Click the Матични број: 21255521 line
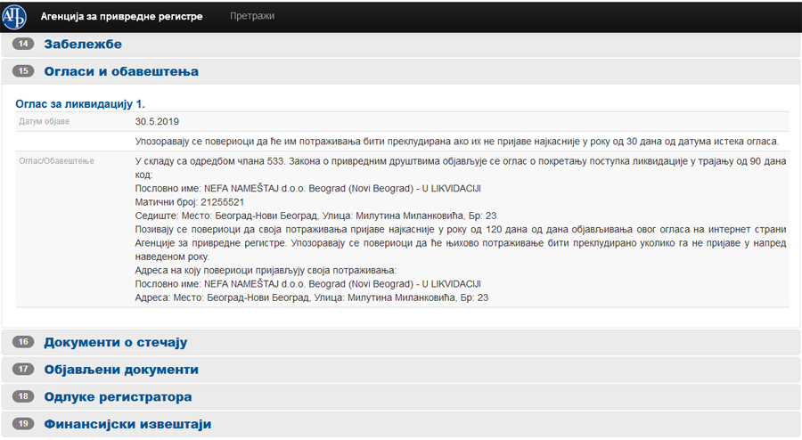 pyautogui.click(x=190, y=202)
